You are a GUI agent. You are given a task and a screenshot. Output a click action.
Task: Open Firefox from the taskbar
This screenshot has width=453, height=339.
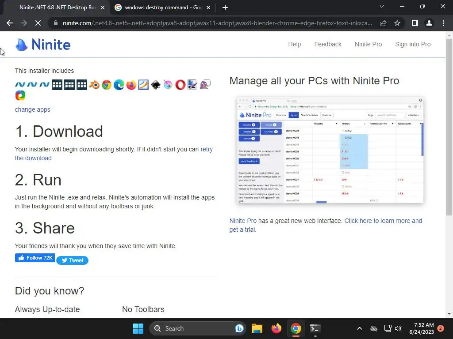tap(276, 328)
